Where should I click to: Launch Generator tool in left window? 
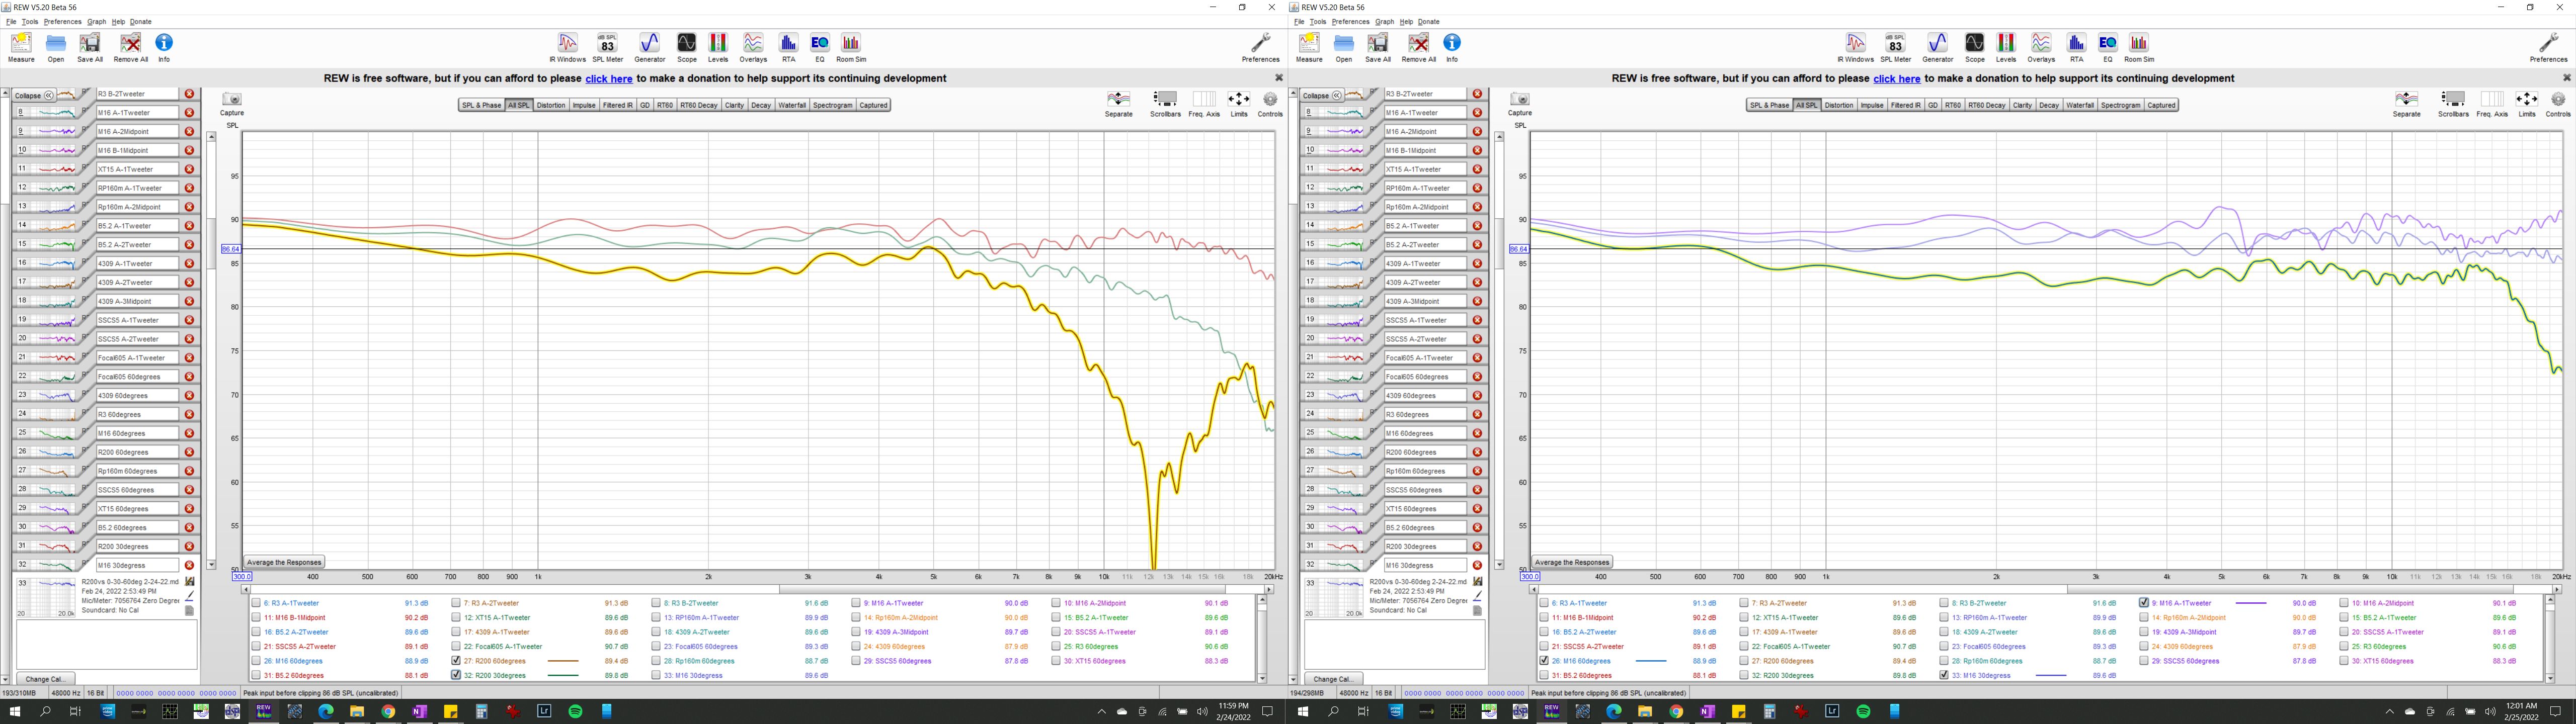(649, 46)
